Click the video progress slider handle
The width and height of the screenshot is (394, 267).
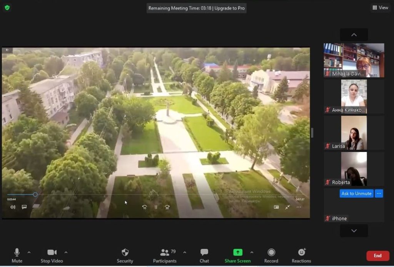[x=35, y=194]
